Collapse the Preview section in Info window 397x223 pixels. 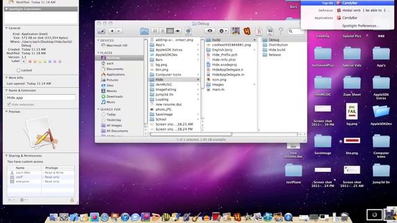tap(7, 111)
